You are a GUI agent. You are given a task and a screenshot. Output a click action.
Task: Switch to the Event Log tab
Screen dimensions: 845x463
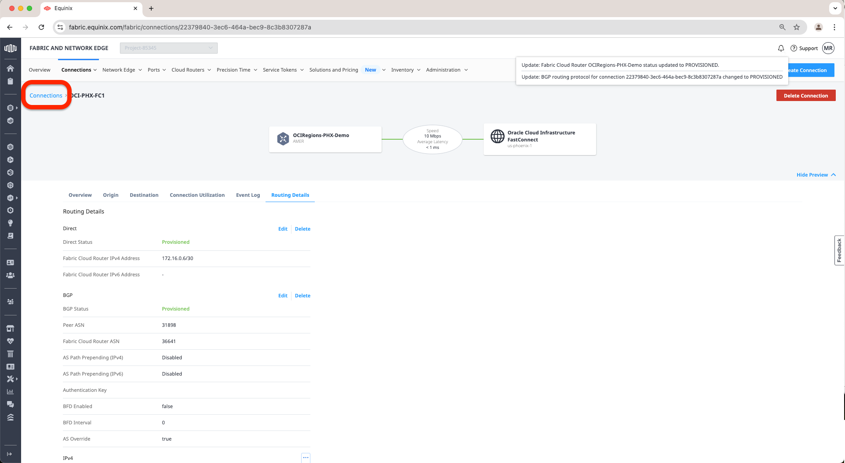click(248, 195)
